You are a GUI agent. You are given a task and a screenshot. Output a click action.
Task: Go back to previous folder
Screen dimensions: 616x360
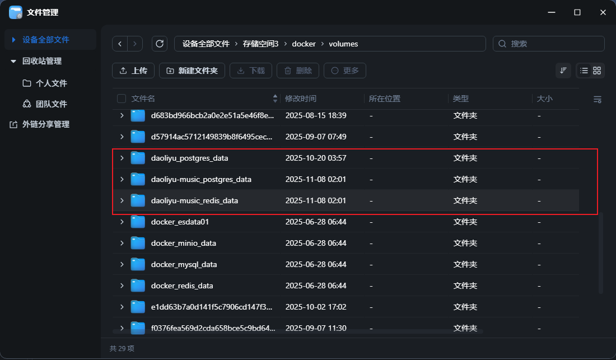pos(120,44)
